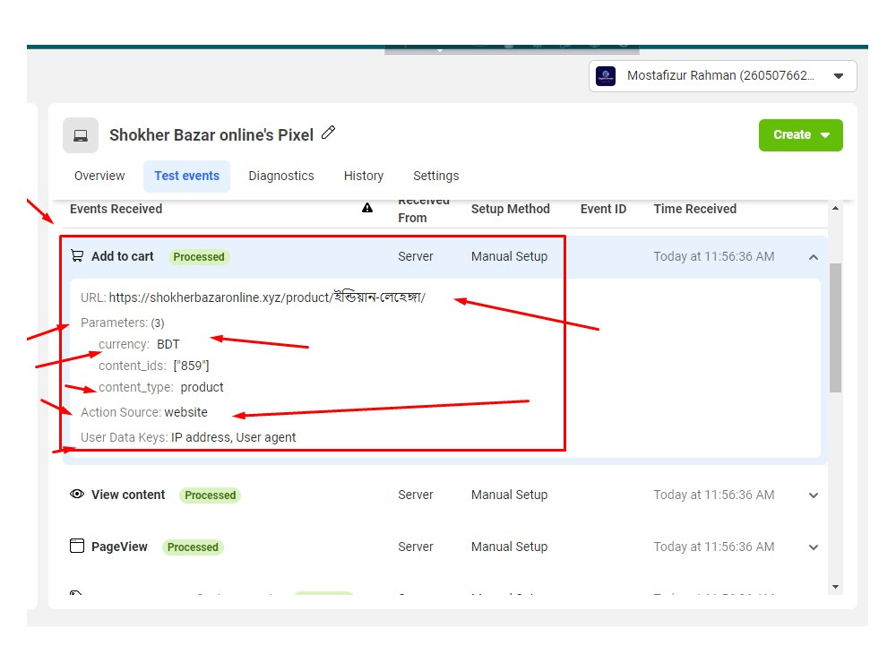
Task: Click the warning triangle in Events Received header
Action: tap(367, 207)
